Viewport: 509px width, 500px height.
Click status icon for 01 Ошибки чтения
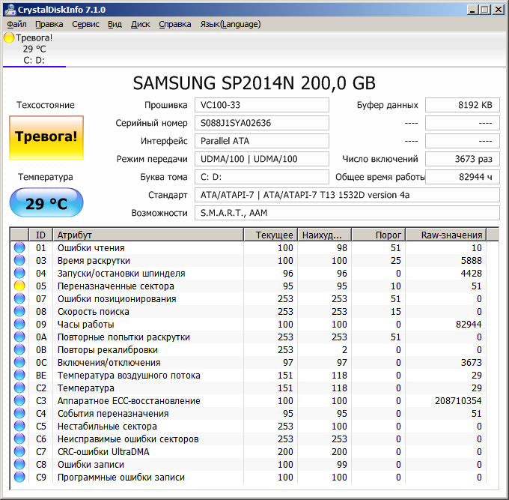coord(19,247)
